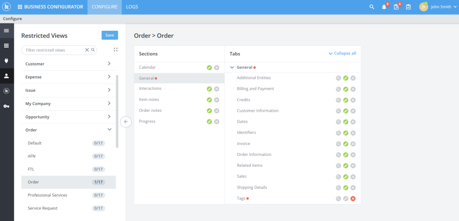Click the round back arrow panel button

click(126, 122)
